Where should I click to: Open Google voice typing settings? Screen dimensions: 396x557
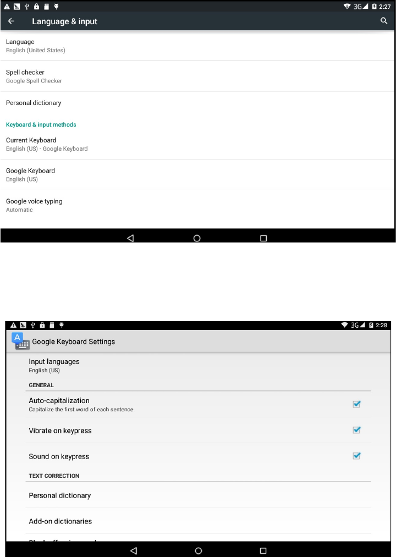point(197,205)
